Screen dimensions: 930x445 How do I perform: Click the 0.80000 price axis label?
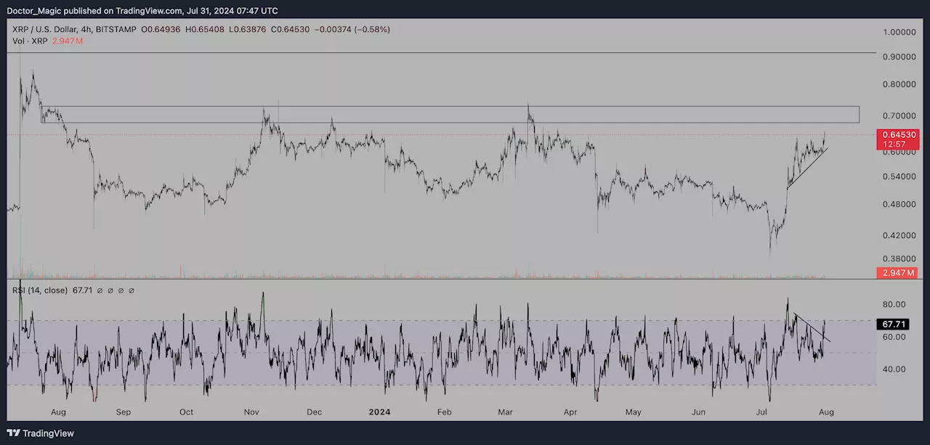[x=899, y=84]
